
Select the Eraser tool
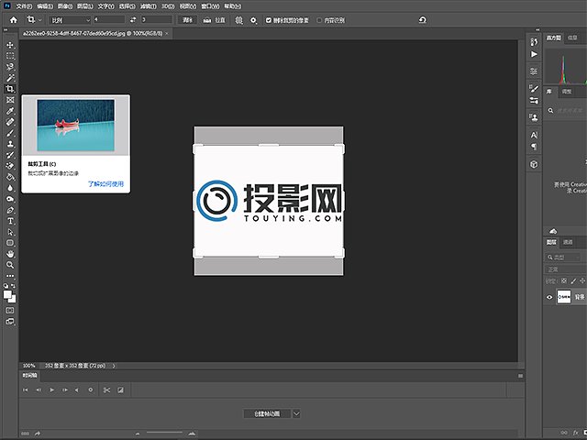point(10,166)
